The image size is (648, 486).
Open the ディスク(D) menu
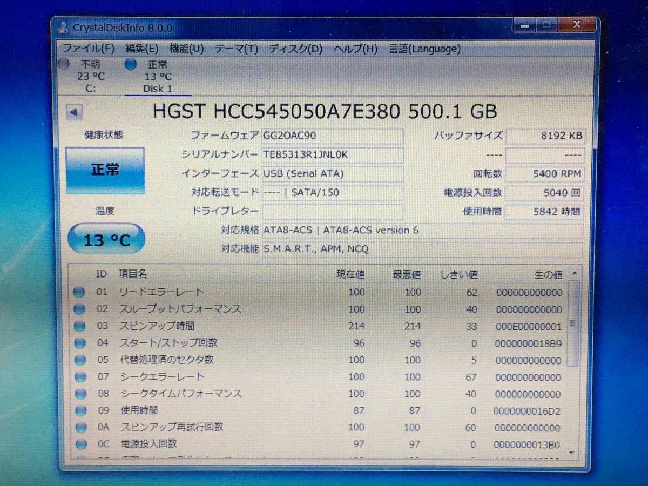295,49
